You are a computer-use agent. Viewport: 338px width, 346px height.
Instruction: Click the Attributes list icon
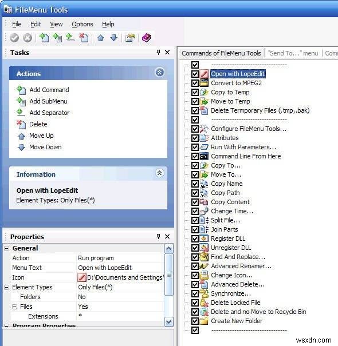[x=204, y=138]
